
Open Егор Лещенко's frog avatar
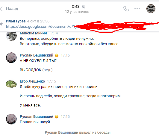(x=11, y=84)
